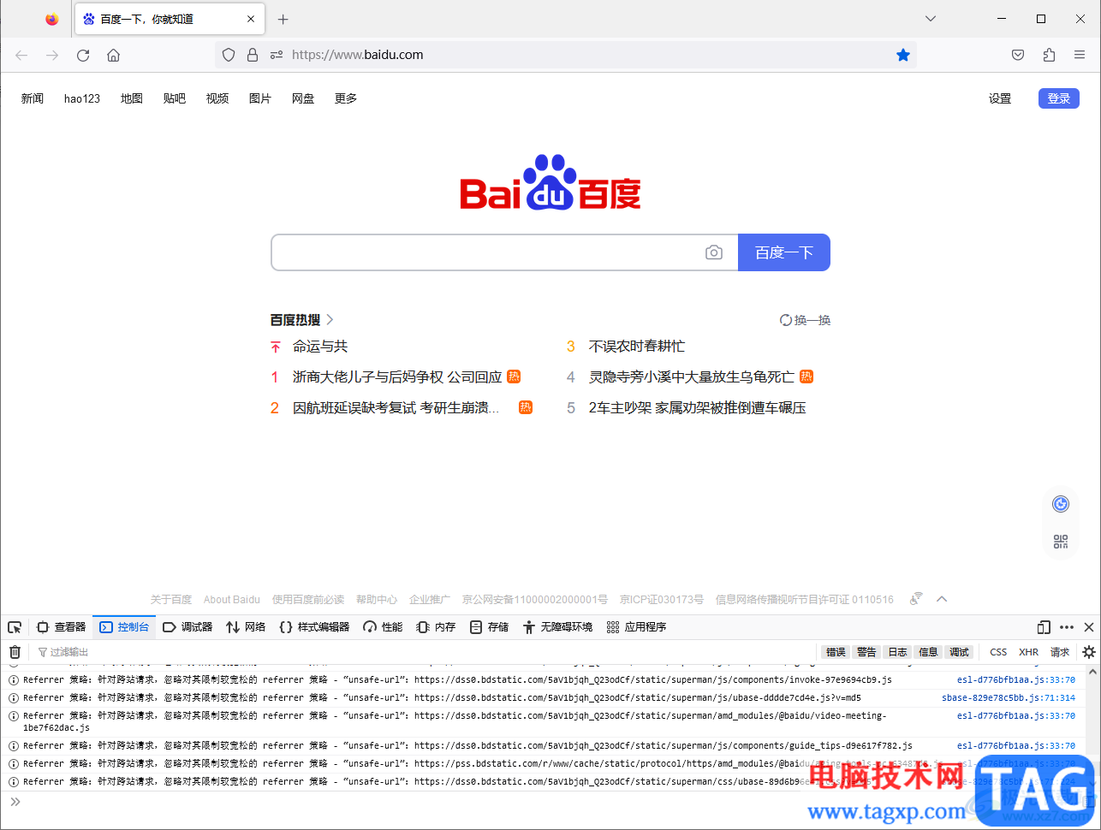Open hao123 link
Screen dimensions: 1101x830
82,98
